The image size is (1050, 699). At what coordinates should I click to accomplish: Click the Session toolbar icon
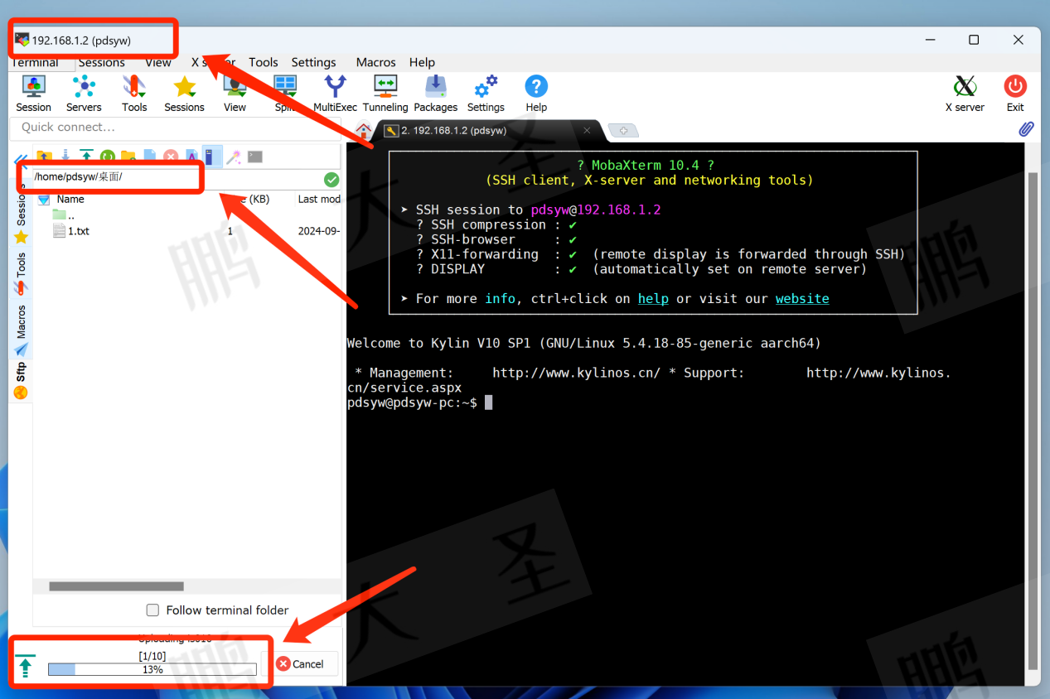tap(33, 93)
